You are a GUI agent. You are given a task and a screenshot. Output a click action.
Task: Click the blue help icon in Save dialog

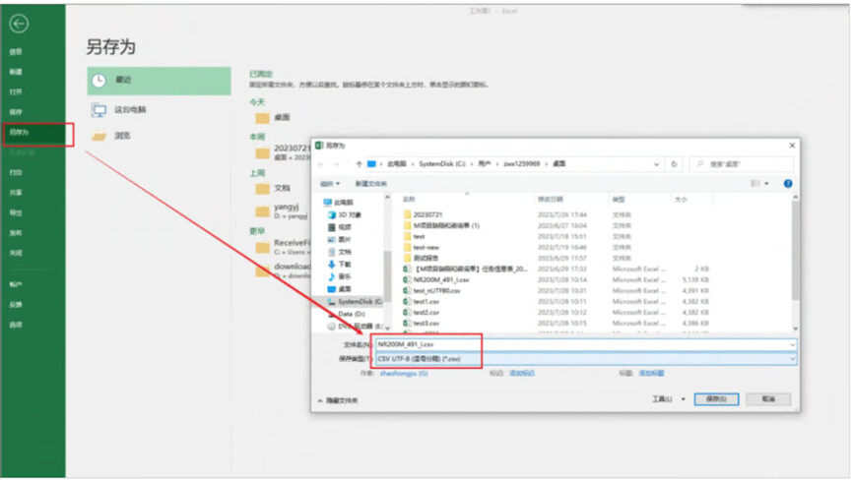coord(788,184)
